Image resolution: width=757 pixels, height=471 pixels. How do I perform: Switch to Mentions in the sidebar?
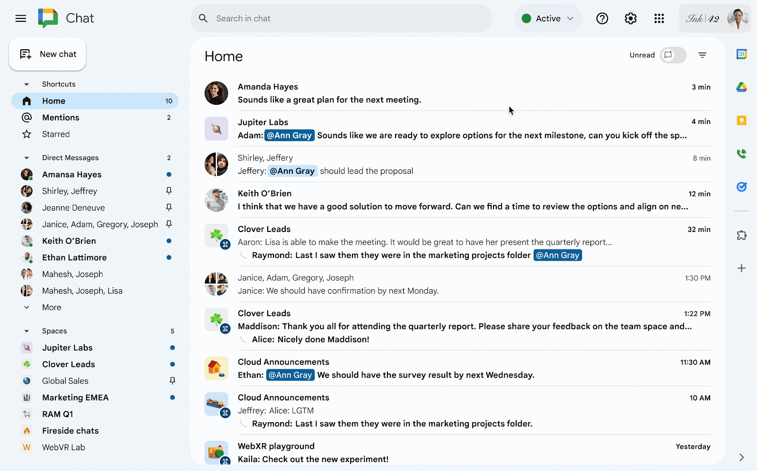point(61,117)
